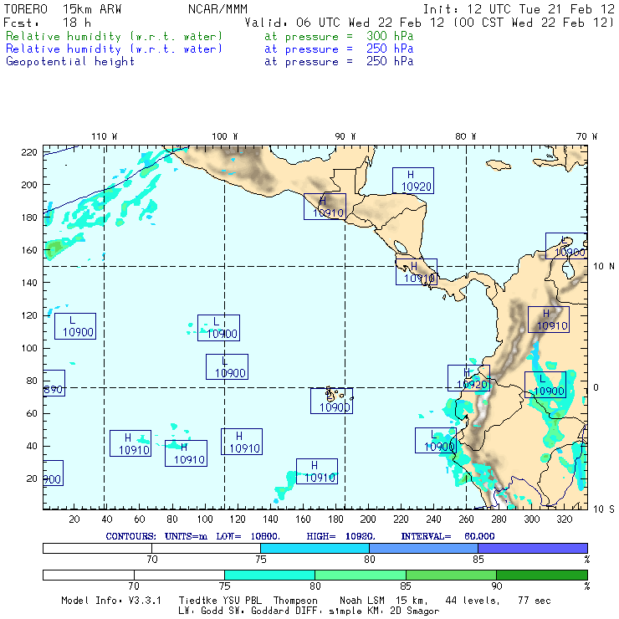Image resolution: width=619 pixels, height=619 pixels.
Task: Click the blue 'Relative humidity (w.r.t. water)' legend line
Action: pos(114,49)
